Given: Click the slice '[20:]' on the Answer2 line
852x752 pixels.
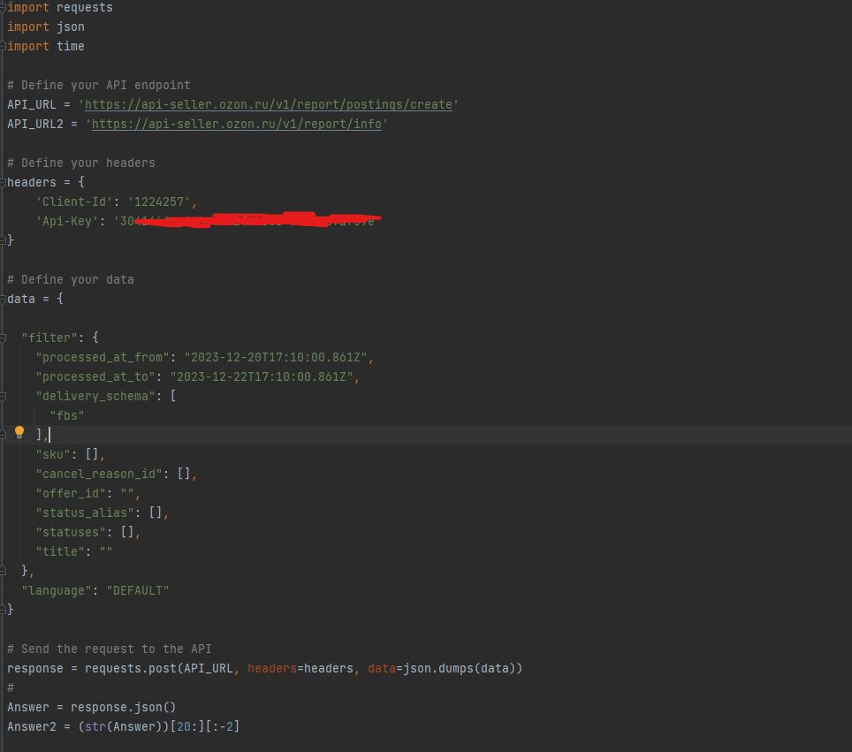Looking at the screenshot, I should pyautogui.click(x=187, y=726).
